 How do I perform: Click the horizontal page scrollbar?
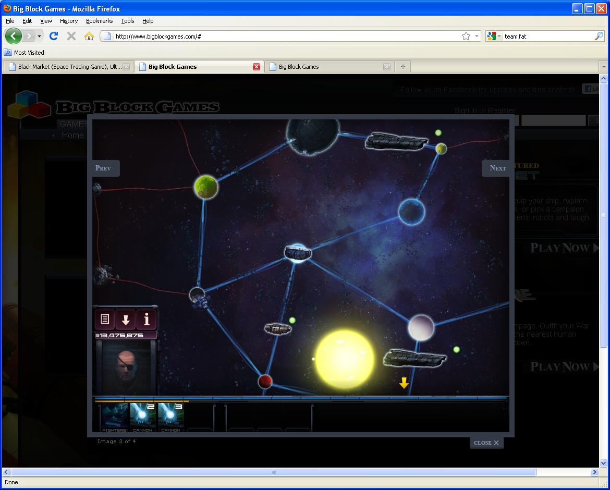click(x=273, y=472)
